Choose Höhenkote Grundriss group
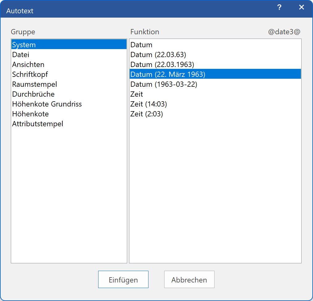This screenshot has width=313, height=301. (x=47, y=104)
